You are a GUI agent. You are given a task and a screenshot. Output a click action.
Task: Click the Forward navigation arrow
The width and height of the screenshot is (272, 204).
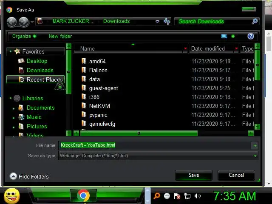(24, 22)
